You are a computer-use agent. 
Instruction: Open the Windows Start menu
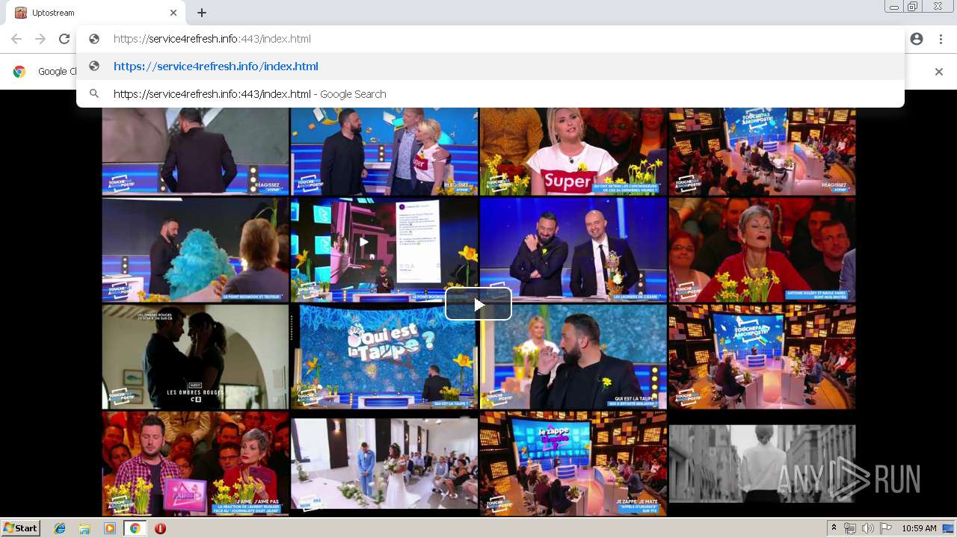20,528
